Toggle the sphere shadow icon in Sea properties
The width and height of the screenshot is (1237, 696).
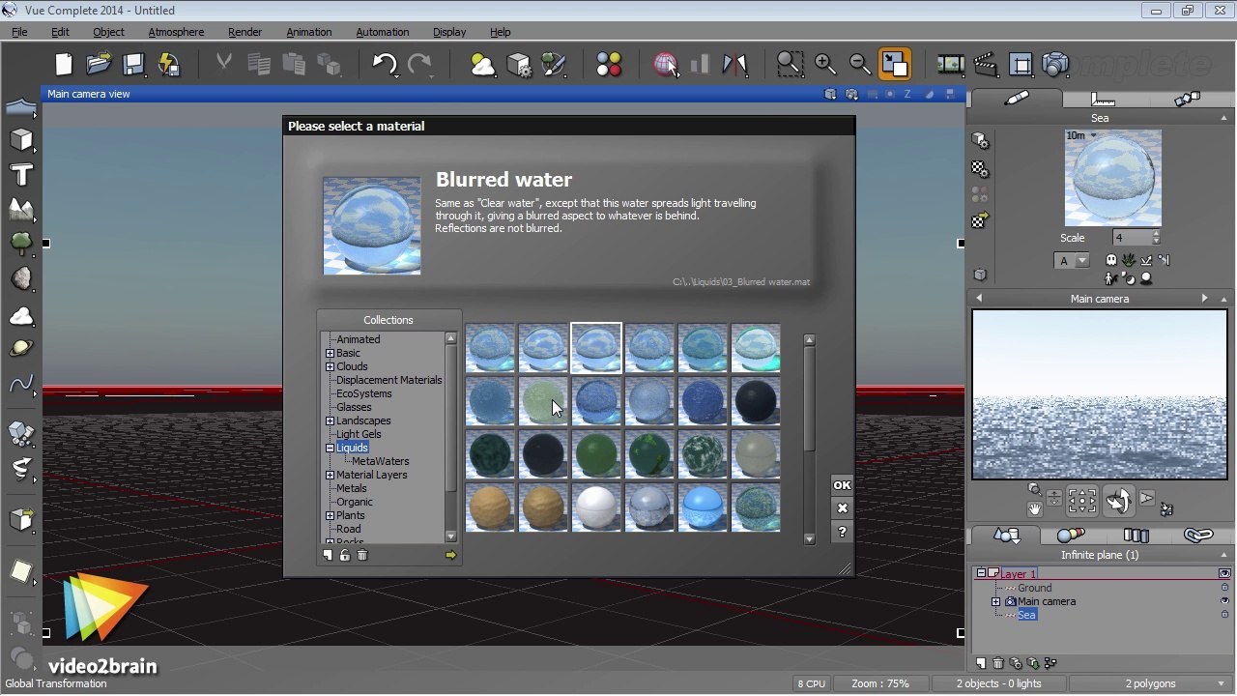pos(1146,278)
